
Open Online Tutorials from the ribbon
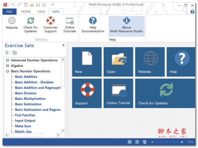[70, 25]
